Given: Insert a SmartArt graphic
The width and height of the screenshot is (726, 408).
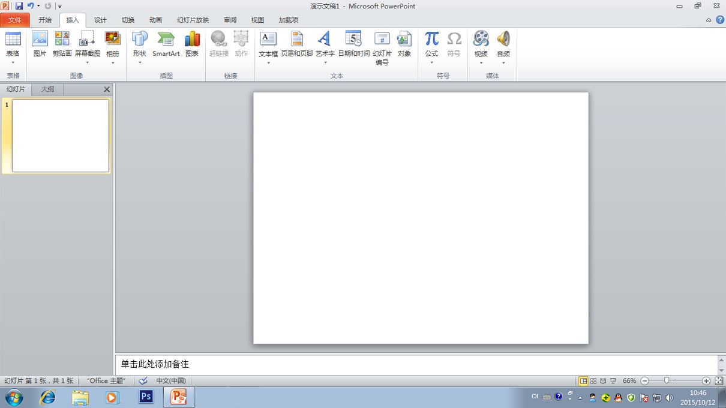Looking at the screenshot, I should [166, 39].
